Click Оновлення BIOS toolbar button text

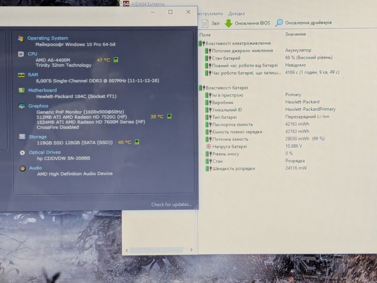coord(252,23)
